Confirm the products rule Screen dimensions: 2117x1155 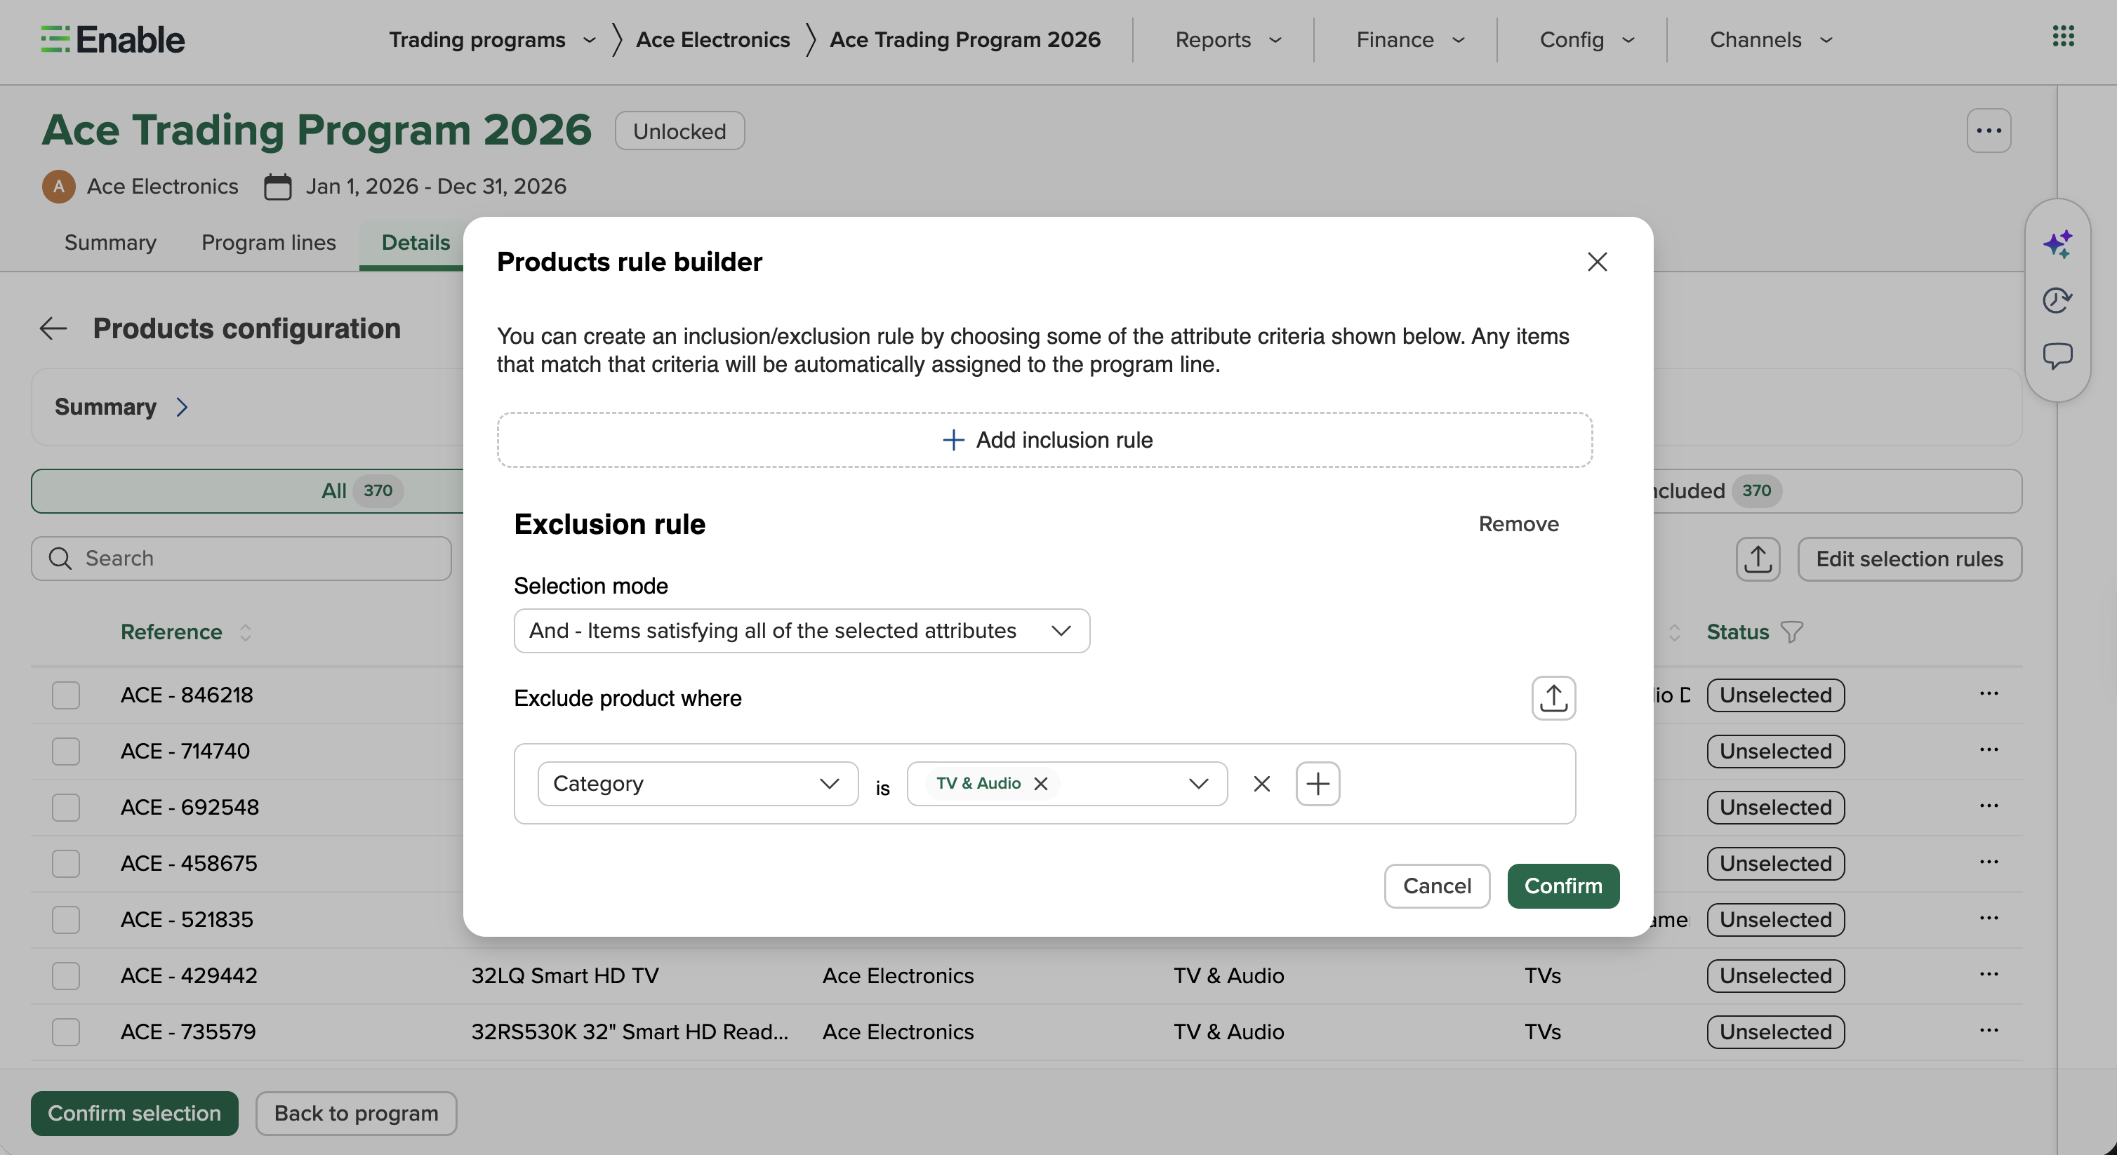point(1563,886)
